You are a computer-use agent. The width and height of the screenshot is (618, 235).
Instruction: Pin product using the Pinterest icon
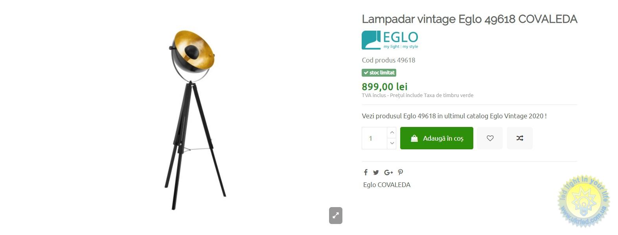click(x=400, y=172)
